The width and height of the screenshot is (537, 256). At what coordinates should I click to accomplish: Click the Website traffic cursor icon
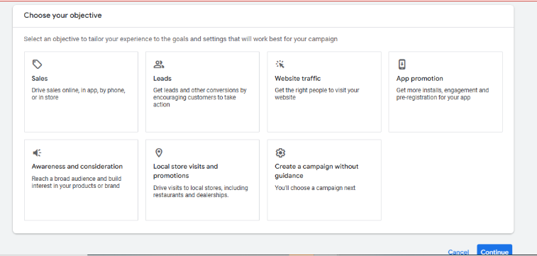click(280, 64)
